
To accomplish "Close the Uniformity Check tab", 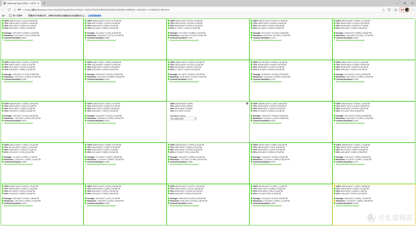I will [x=38, y=3].
